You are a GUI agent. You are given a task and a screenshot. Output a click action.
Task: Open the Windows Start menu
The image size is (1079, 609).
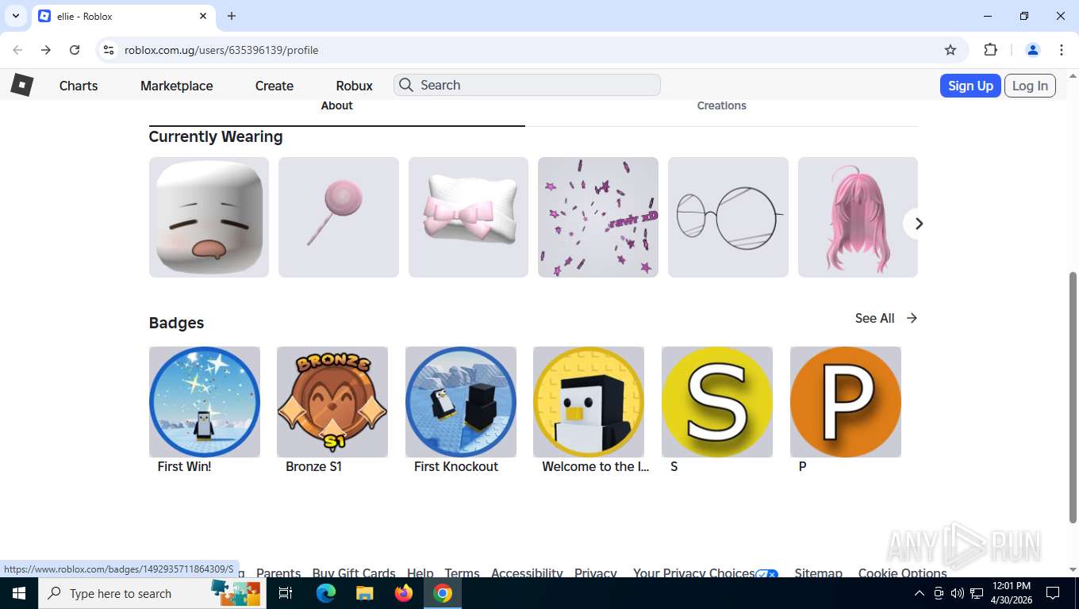(x=18, y=593)
